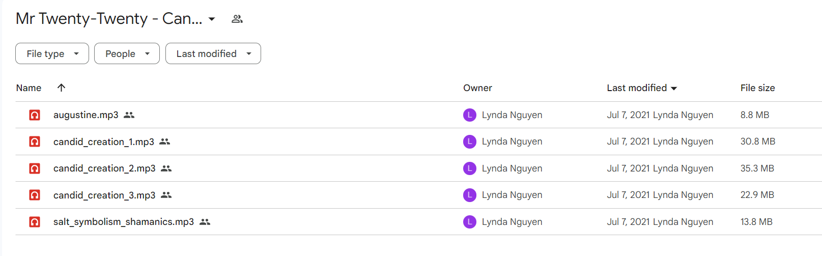822x256 pixels.
Task: Click the Owner column header
Action: [477, 88]
